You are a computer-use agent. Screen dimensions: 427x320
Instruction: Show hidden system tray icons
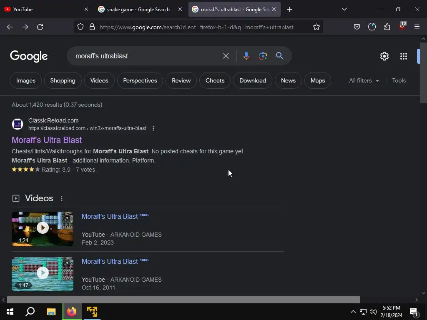(x=353, y=312)
